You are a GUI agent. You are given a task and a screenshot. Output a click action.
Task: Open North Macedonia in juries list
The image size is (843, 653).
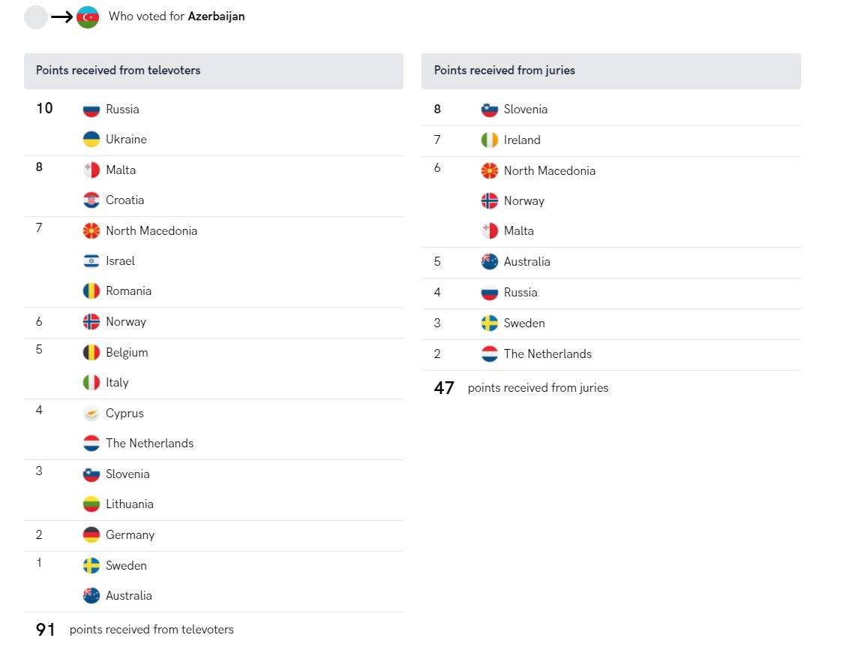coord(550,171)
